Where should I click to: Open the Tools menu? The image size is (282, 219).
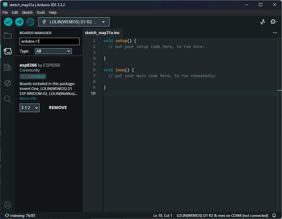[x=41, y=13]
